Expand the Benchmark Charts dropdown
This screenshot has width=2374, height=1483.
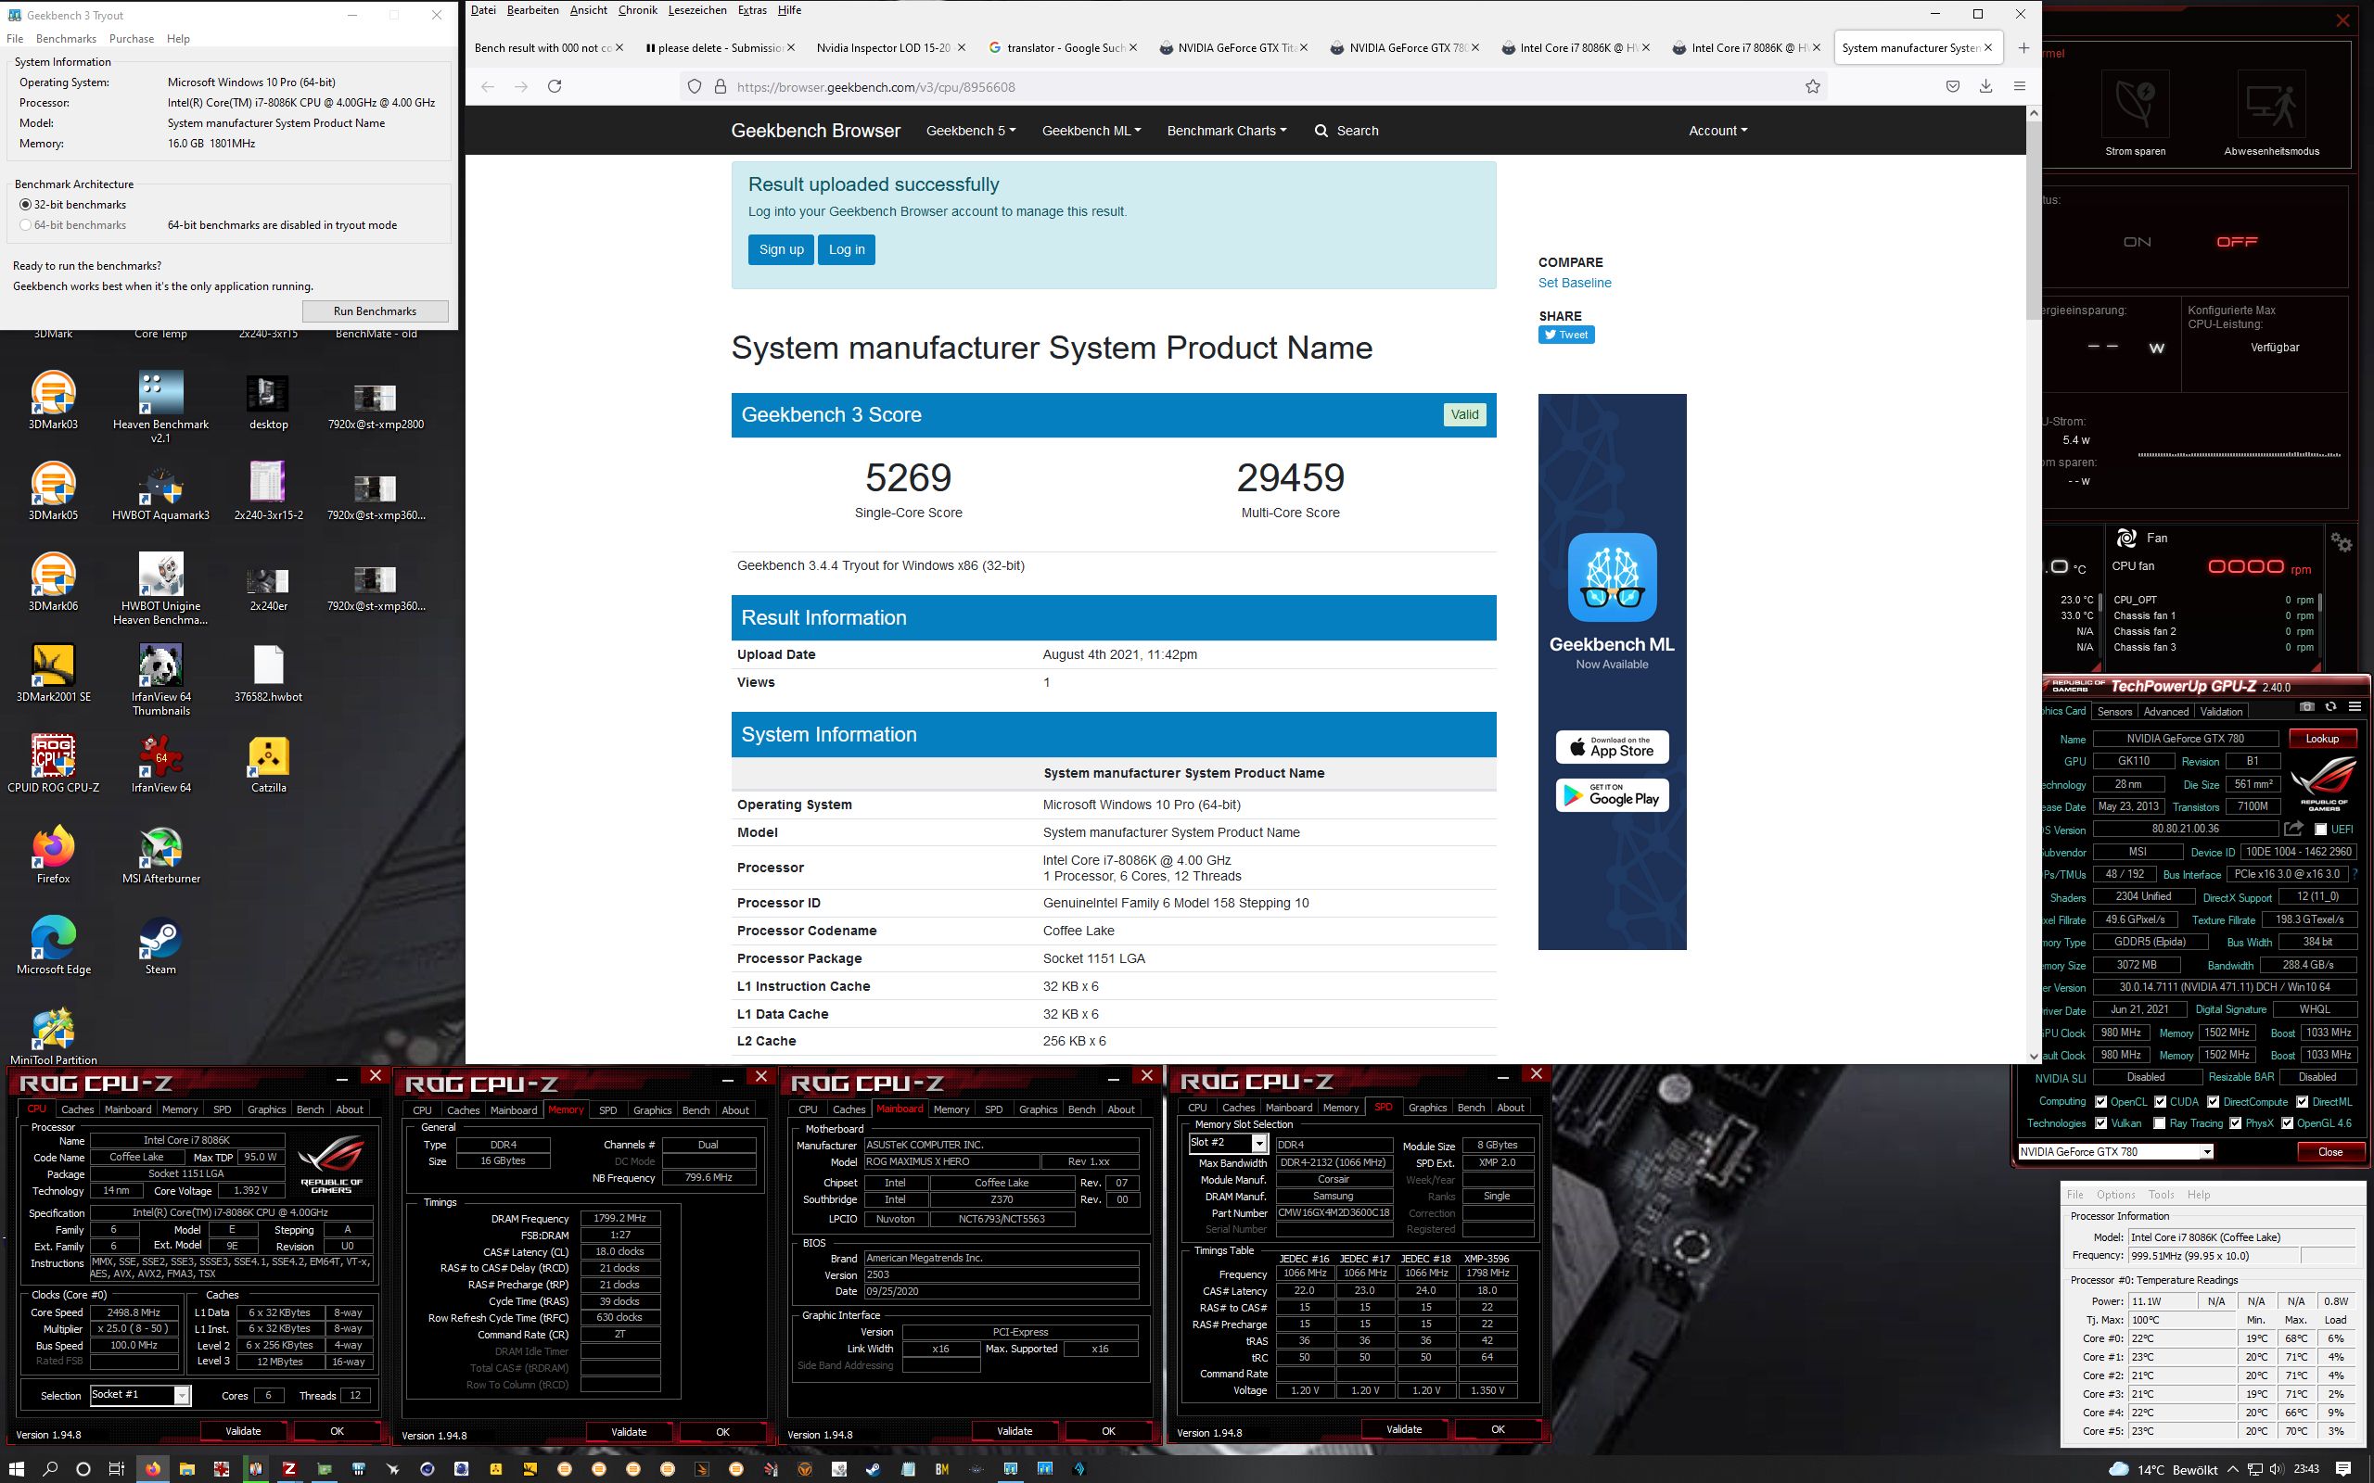pos(1226,131)
